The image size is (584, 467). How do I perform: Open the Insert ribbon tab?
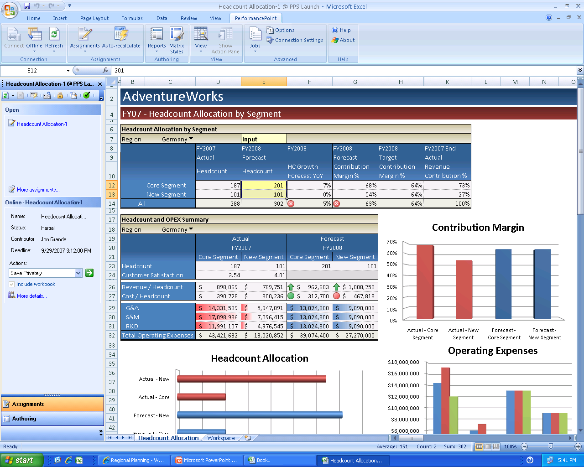pos(60,18)
